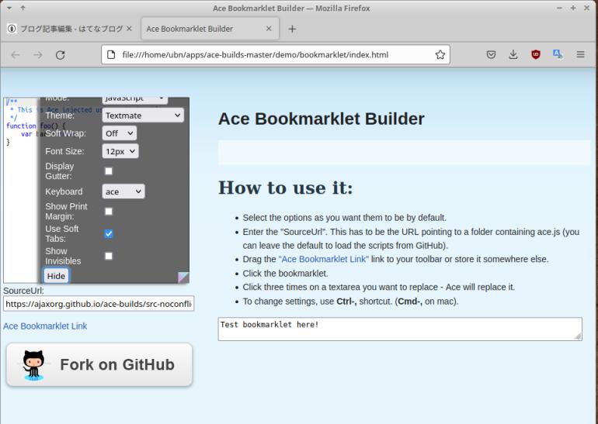Close the Ace Bookmarklet Builder tab
This screenshot has width=598, height=424.
(x=269, y=29)
